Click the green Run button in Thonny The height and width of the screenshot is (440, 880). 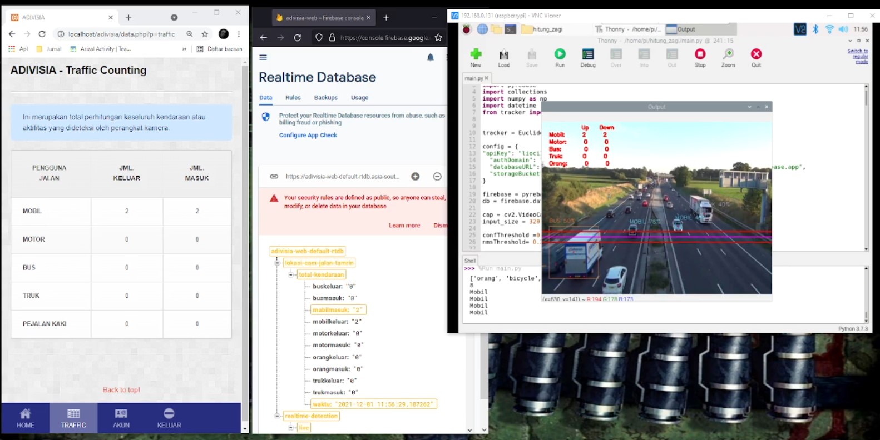(x=560, y=54)
